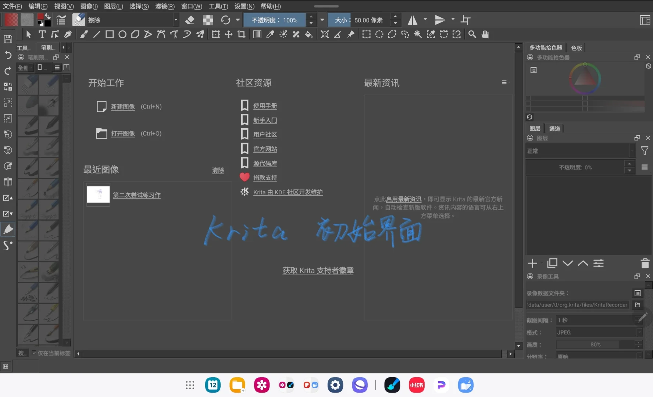
Task: Select the Transform tool
Action: pos(216,35)
